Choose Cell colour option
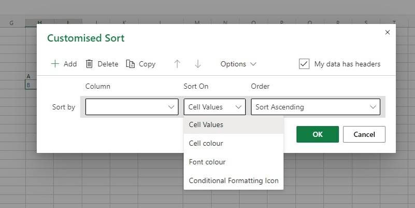This screenshot has height=208, width=415. (206, 143)
